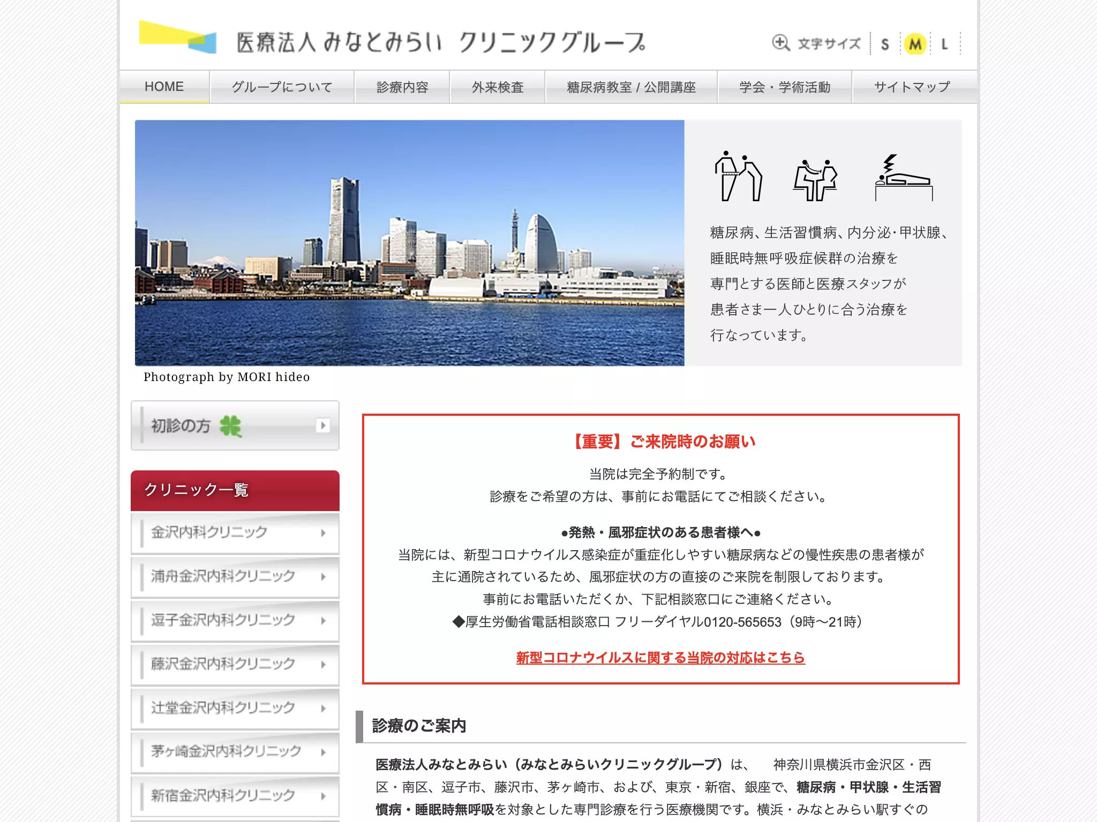The height and width of the screenshot is (822, 1097).
Task: Click the green clover icon
Action: click(x=231, y=426)
